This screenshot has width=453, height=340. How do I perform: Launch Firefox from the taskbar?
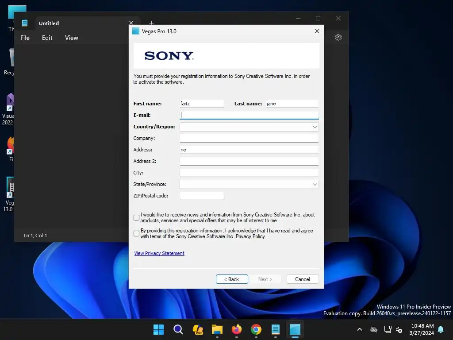tap(236, 329)
